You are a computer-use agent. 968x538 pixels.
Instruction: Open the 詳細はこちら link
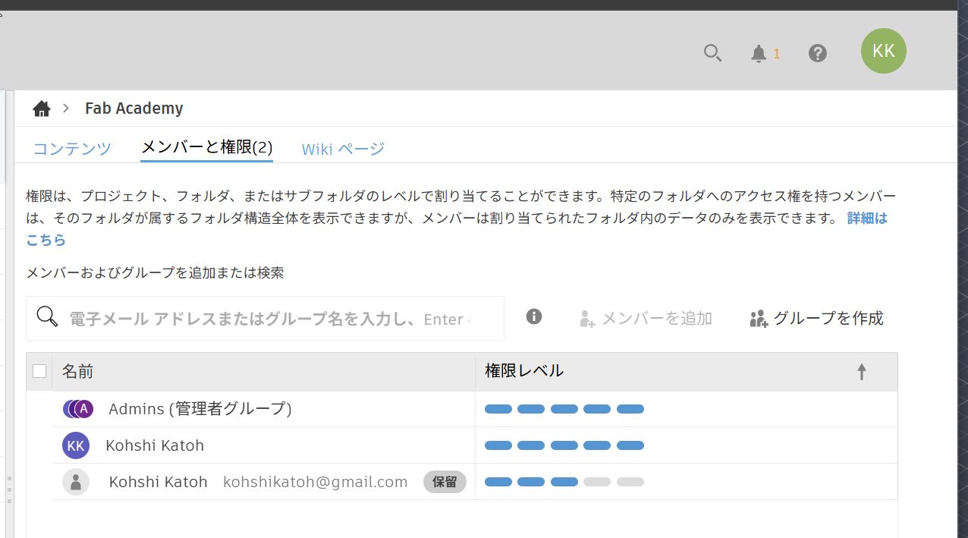pos(866,219)
